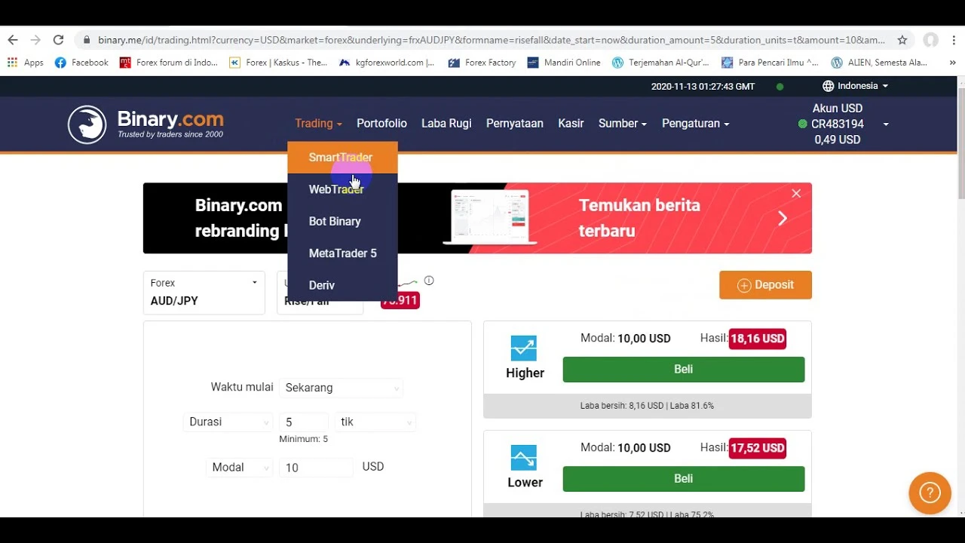Open the Apps grid shortcut

click(x=26, y=63)
